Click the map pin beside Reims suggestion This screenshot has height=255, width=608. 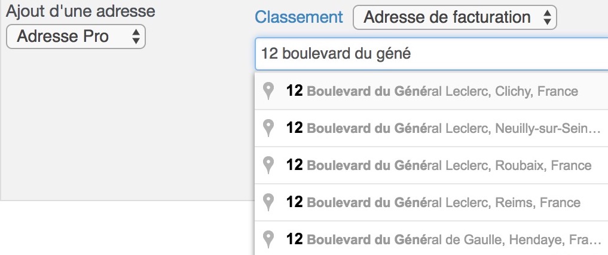tap(268, 202)
